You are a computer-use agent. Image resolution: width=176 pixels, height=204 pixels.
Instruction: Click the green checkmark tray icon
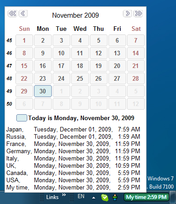[x=105, y=197]
